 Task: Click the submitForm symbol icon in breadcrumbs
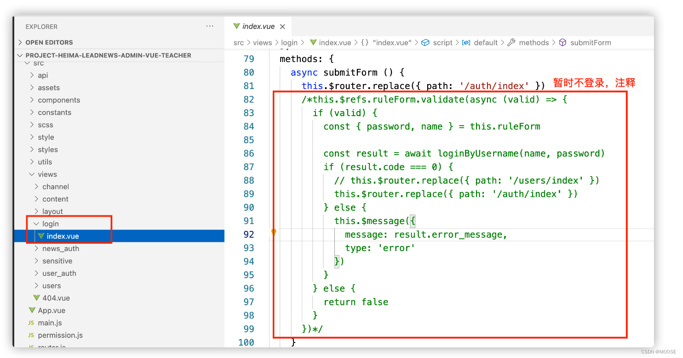[x=562, y=42]
